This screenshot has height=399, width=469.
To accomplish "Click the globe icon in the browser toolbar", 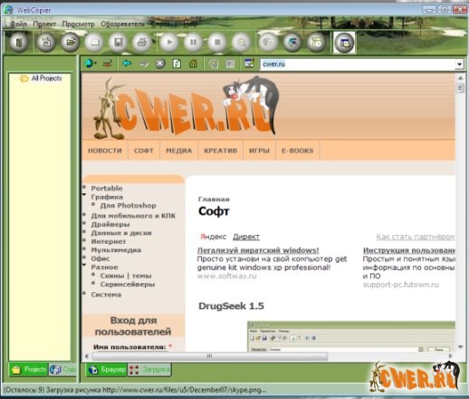I will pos(89,63).
